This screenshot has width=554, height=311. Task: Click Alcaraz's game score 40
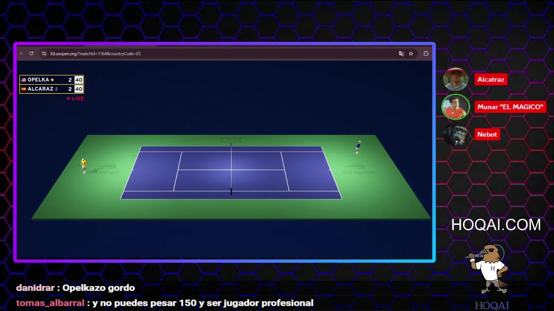tap(78, 89)
